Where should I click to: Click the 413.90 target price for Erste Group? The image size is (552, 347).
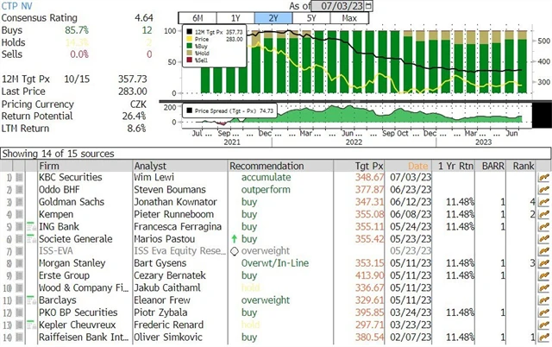370,275
